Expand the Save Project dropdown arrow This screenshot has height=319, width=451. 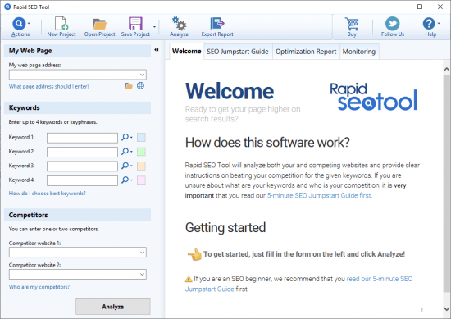(154, 27)
